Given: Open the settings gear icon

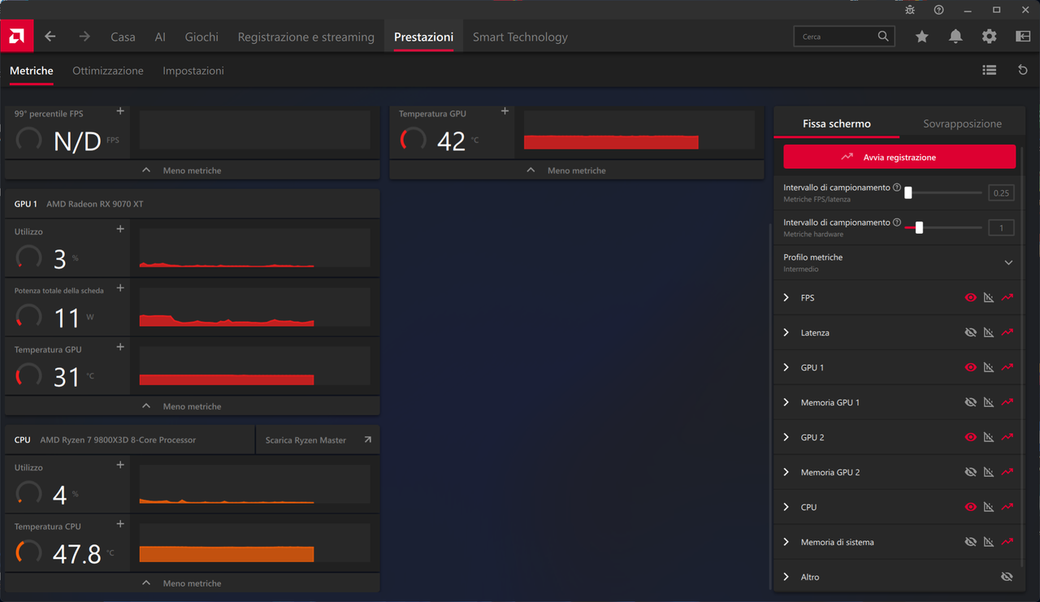Looking at the screenshot, I should click(x=989, y=37).
